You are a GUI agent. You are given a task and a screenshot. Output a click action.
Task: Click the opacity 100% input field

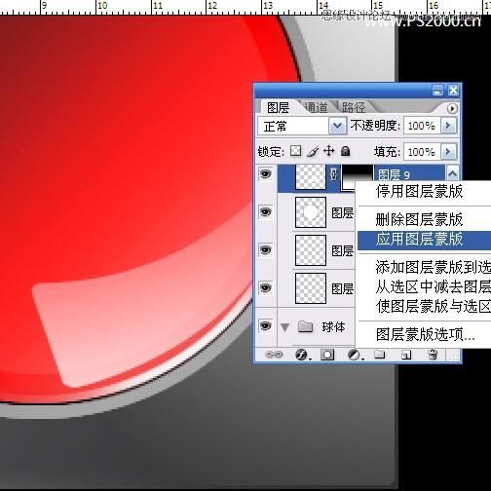(422, 126)
